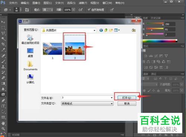Toggle the Brush panel button in options bar
This screenshot has width=186, height=137.
27,10
